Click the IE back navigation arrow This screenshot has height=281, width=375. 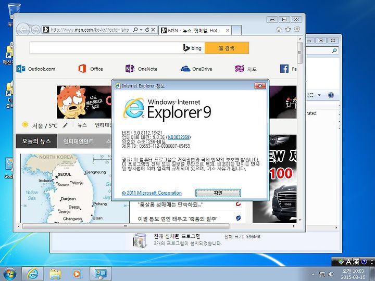23,30
